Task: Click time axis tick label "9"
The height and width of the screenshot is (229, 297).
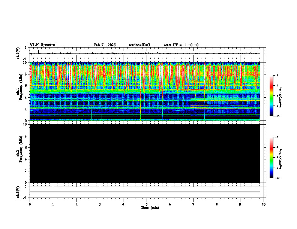Action: pos(240,204)
